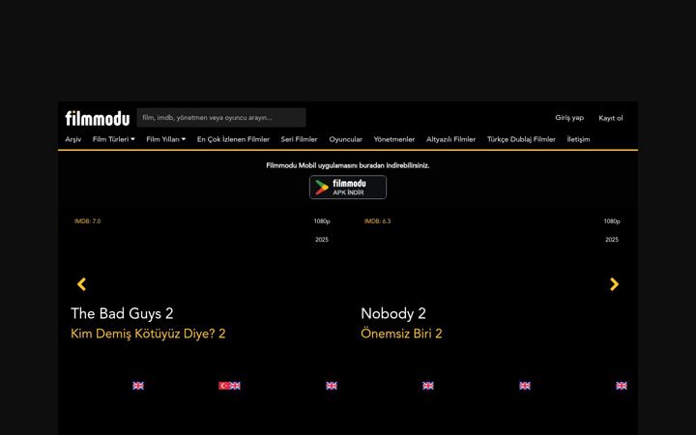This screenshot has width=696, height=435.
Task: Open the Nobody 2 title
Action: pos(393,314)
